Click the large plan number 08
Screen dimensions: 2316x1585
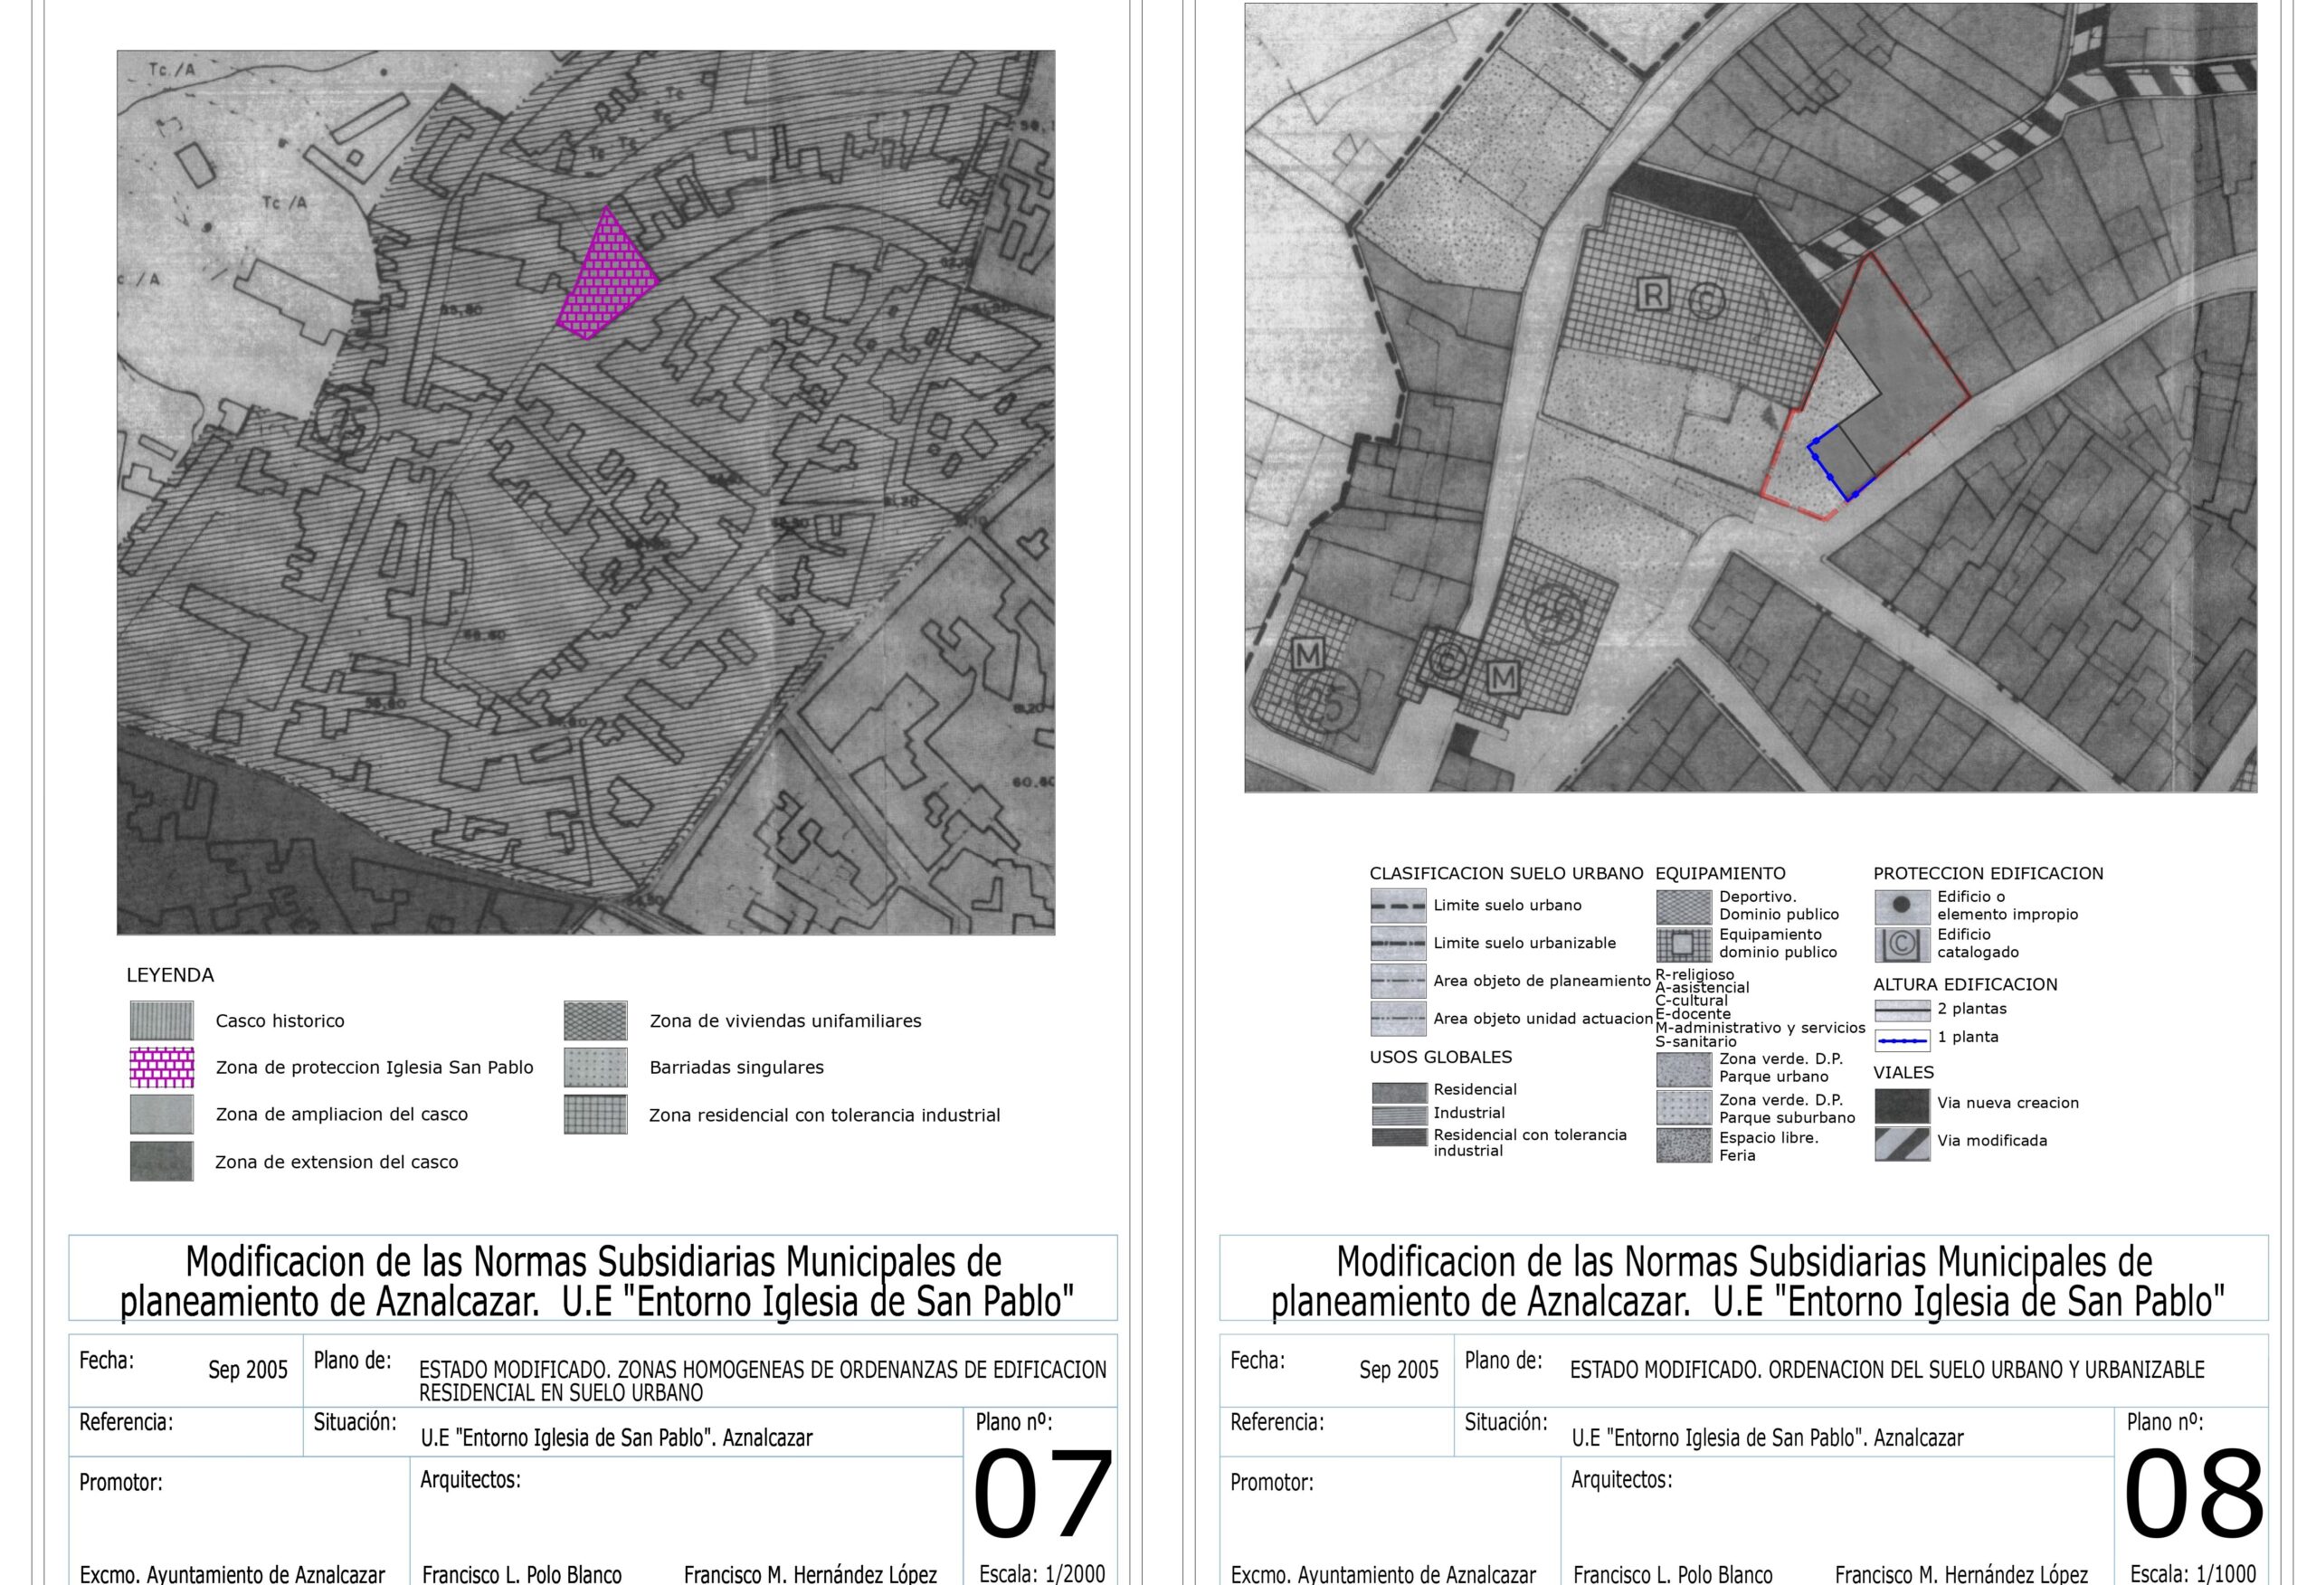[x=2194, y=1495]
